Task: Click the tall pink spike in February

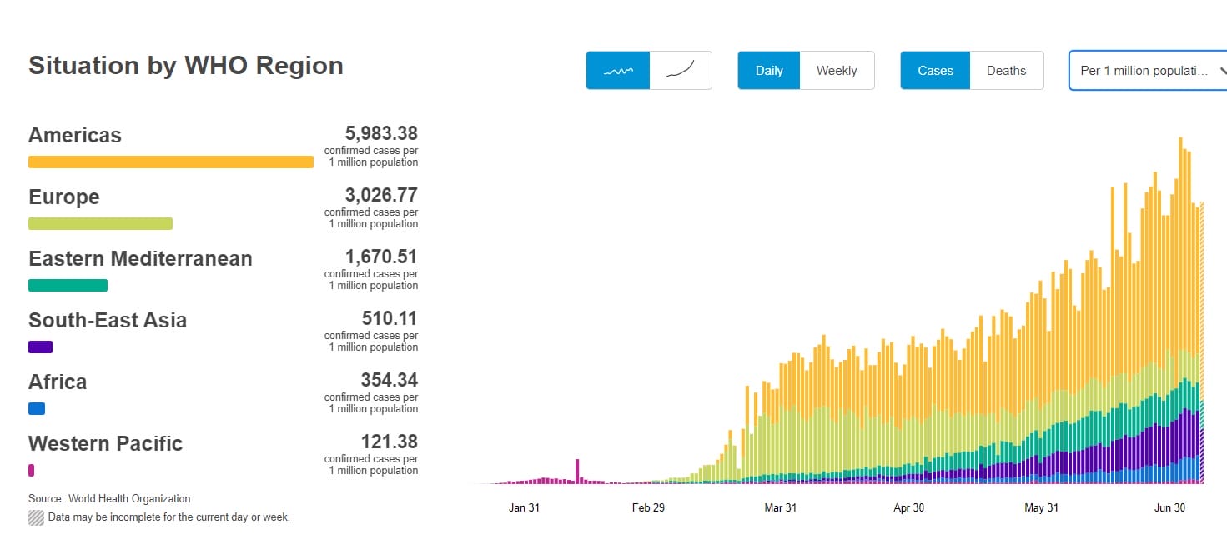Action: point(576,471)
